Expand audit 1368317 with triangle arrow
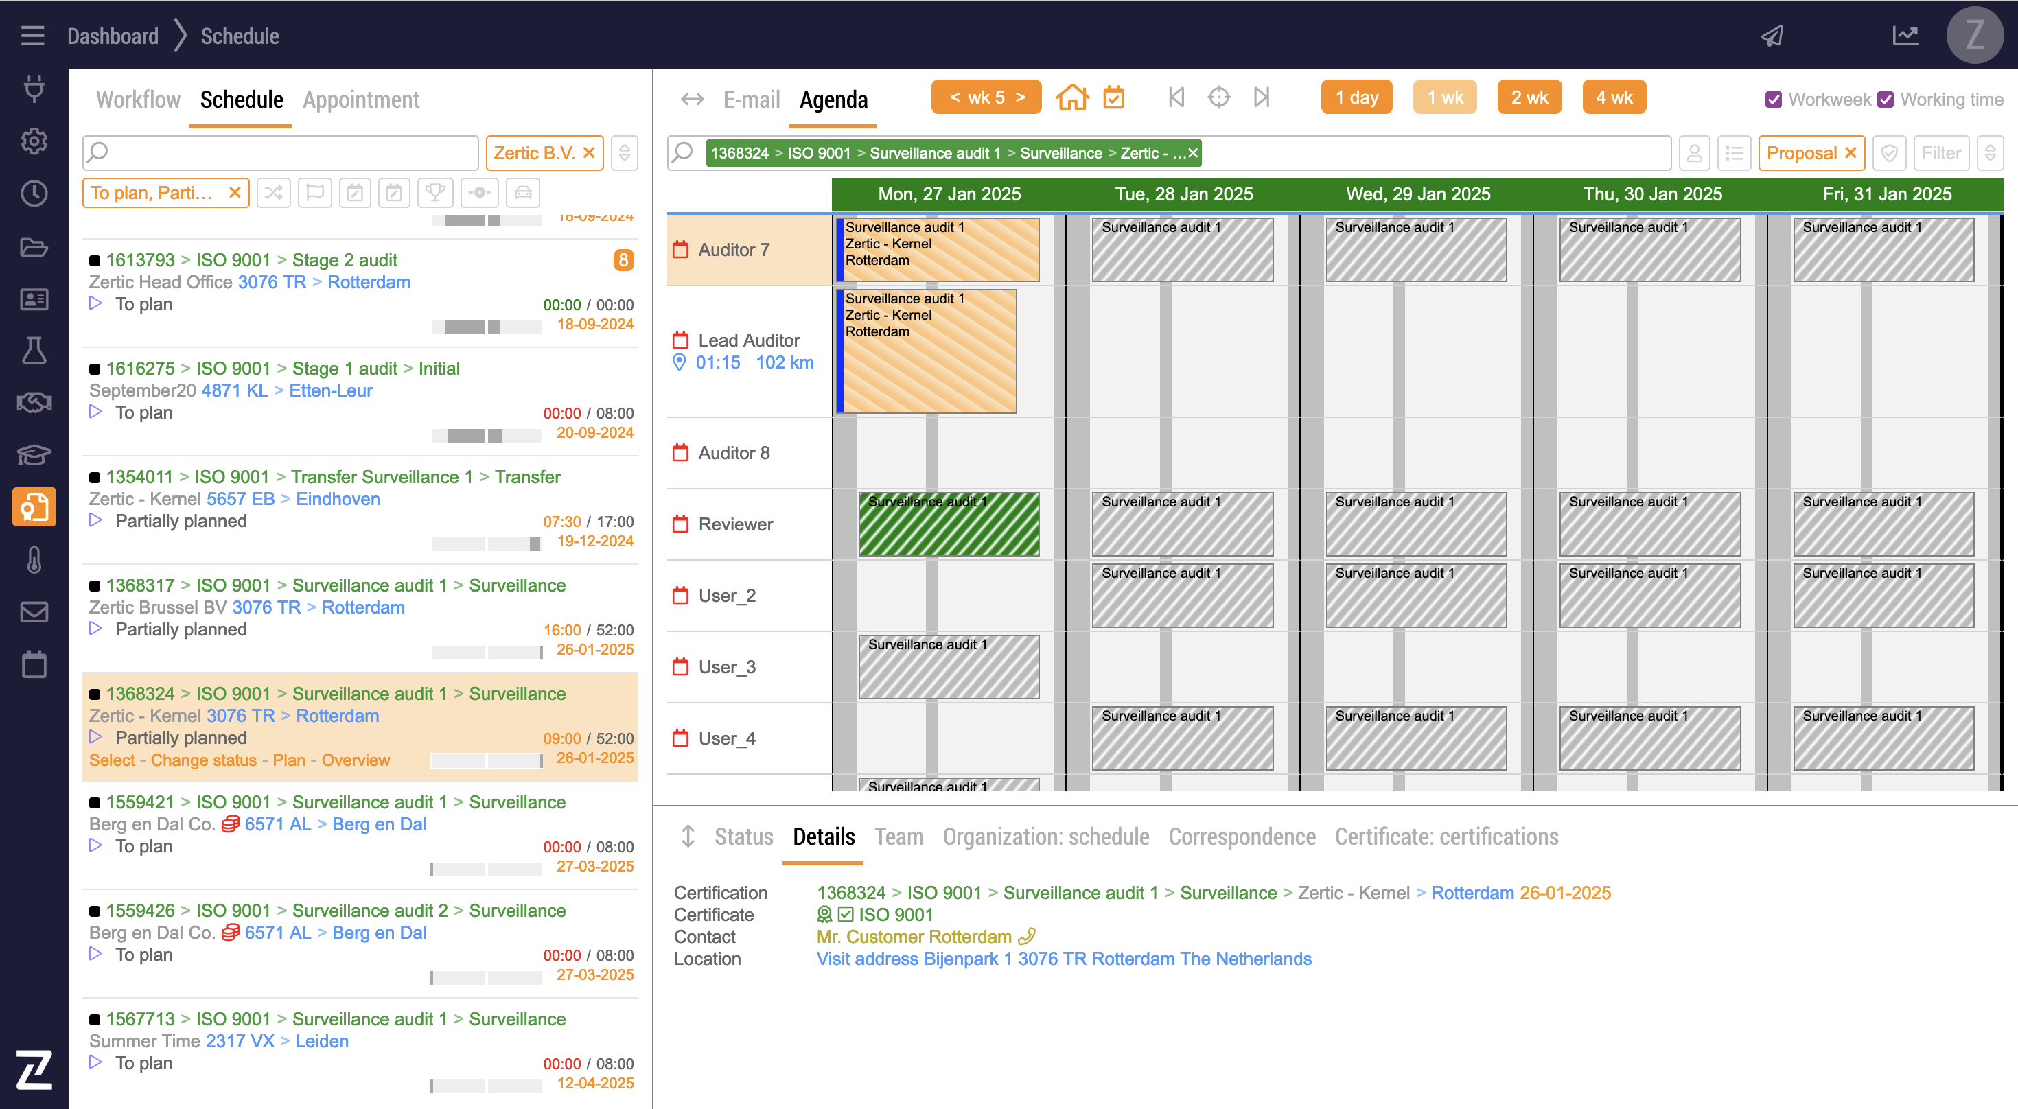The image size is (2018, 1109). (x=95, y=628)
